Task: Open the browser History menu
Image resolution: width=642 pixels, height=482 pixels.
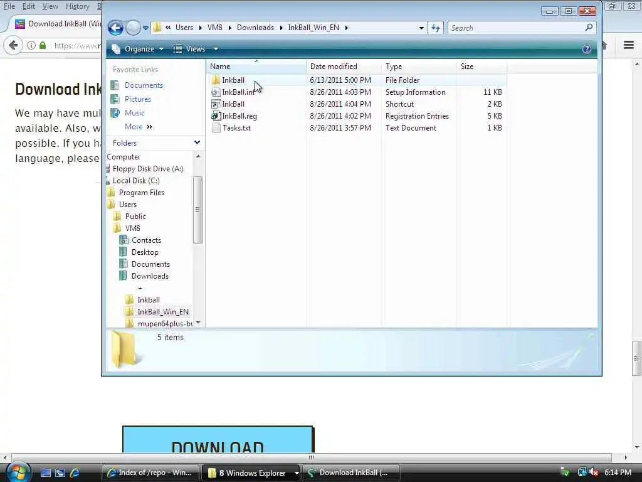Action: pyautogui.click(x=77, y=6)
